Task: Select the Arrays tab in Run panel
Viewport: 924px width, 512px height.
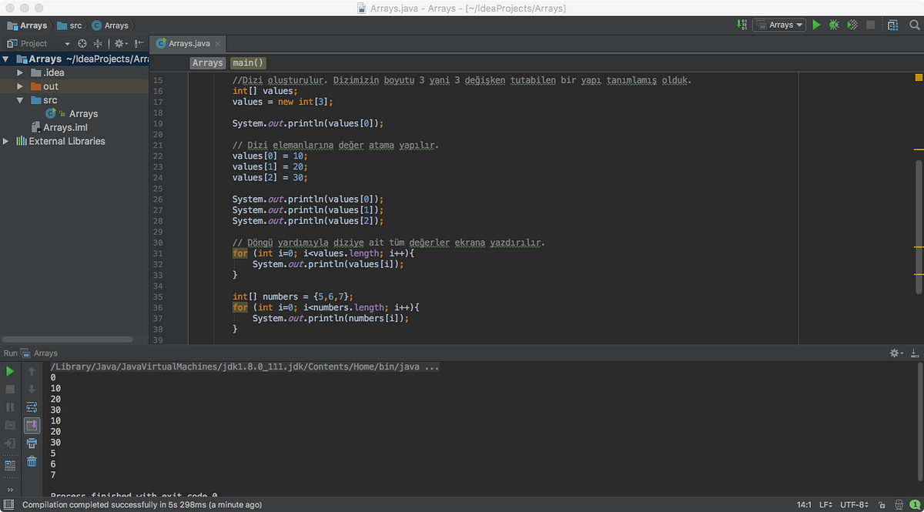Action: point(39,353)
